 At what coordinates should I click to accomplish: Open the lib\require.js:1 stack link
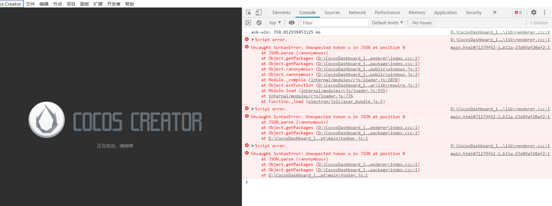point(368,85)
